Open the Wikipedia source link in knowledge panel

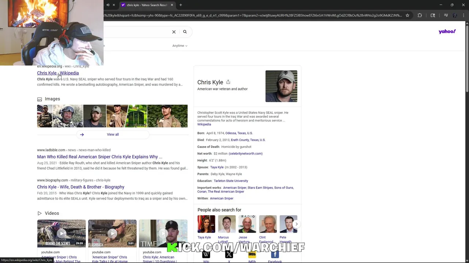tap(204, 125)
